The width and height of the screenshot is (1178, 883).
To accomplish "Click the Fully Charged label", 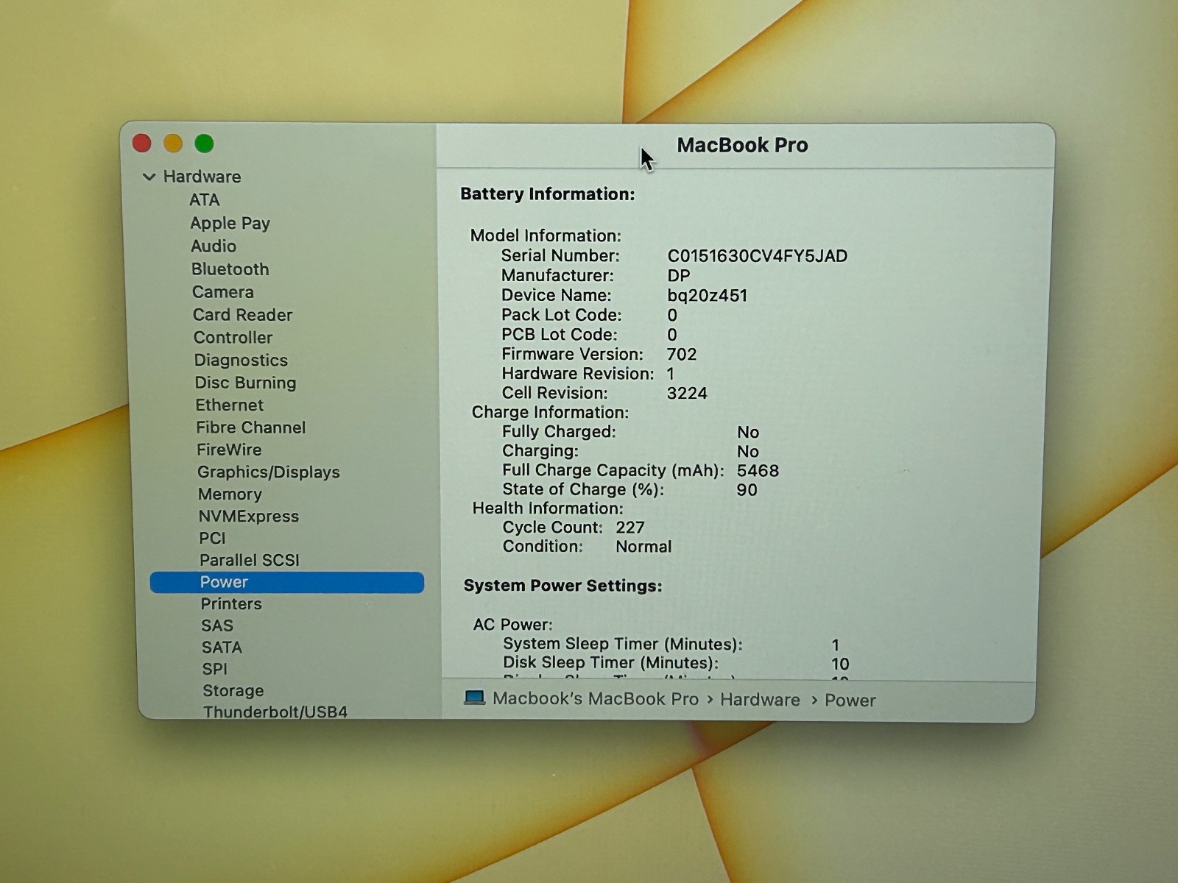I will tap(560, 432).
